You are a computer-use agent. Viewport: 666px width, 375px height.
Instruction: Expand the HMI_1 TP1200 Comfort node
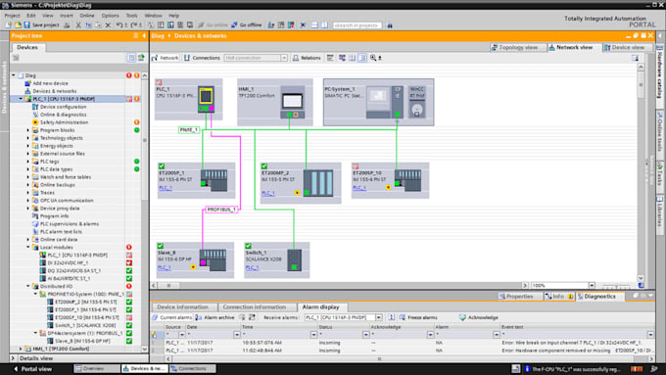pyautogui.click(x=21, y=349)
